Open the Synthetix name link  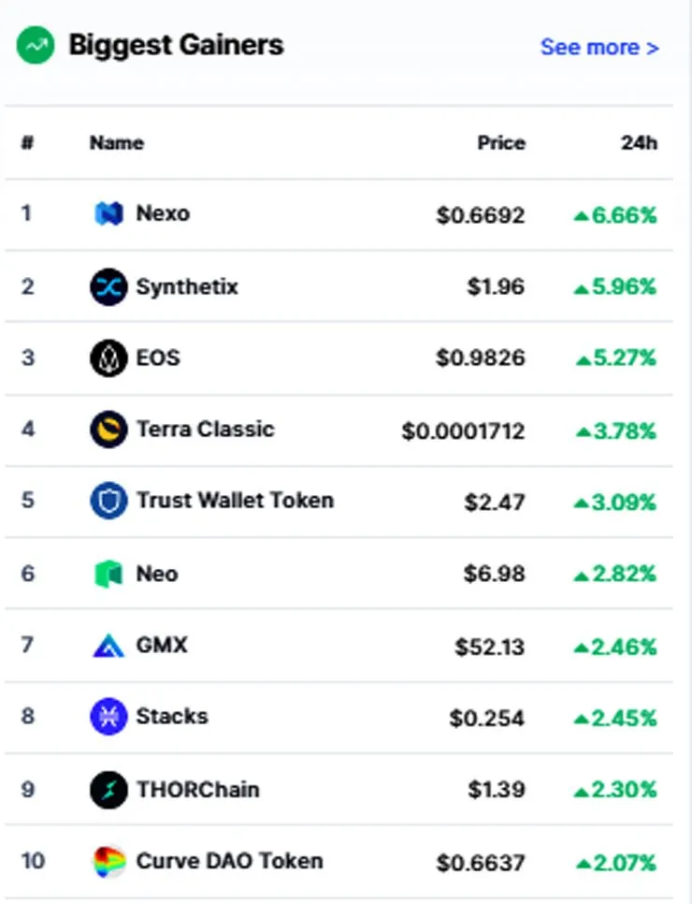[x=187, y=286]
